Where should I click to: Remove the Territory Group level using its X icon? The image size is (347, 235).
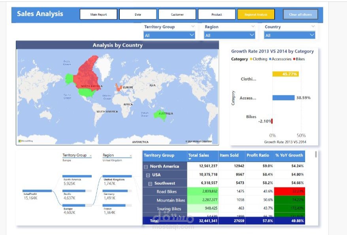90,155
